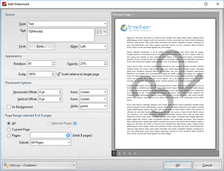This screenshot has height=171, width=224.
Task: Expand the Settings preset dropdown
Action: pos(74,165)
